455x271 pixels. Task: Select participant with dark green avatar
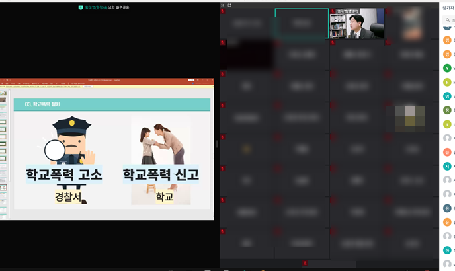click(x=447, y=110)
